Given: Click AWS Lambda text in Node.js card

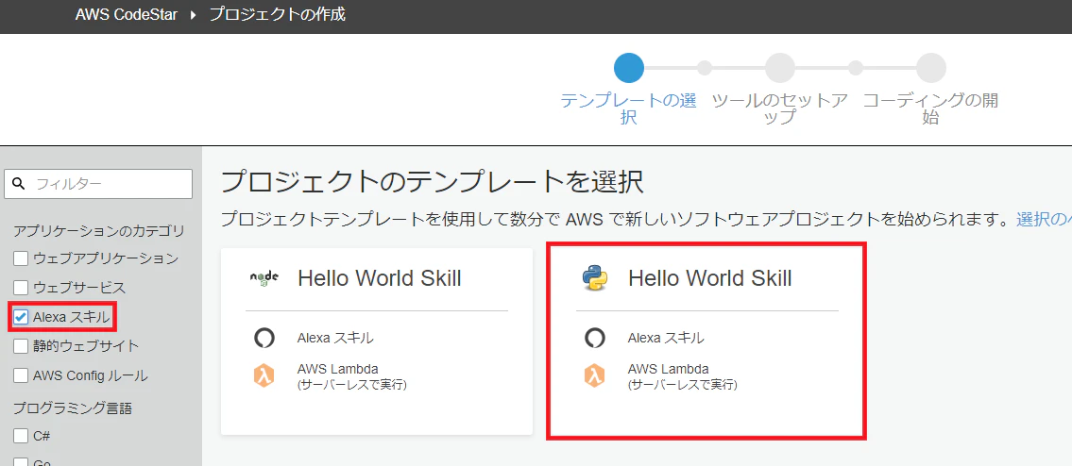Looking at the screenshot, I should 337,370.
